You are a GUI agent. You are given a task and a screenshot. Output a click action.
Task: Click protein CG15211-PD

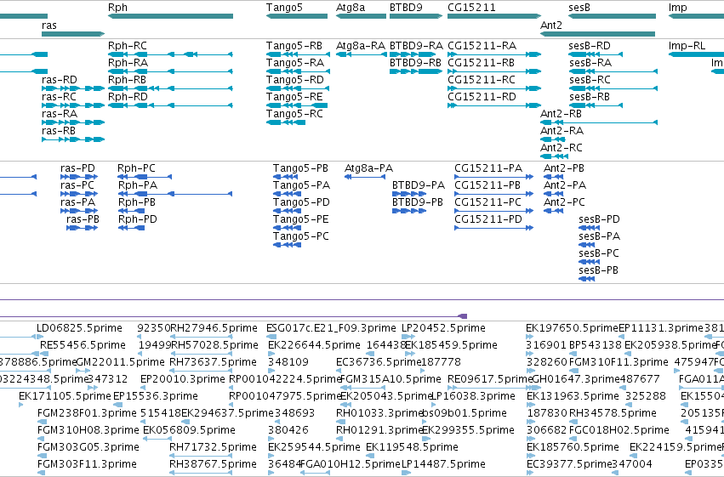494,228
